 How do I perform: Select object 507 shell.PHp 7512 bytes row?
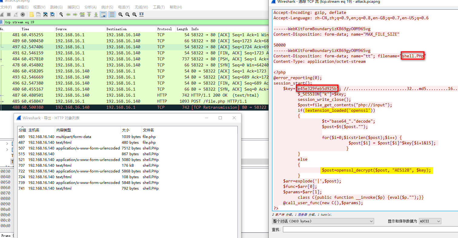[128, 148]
